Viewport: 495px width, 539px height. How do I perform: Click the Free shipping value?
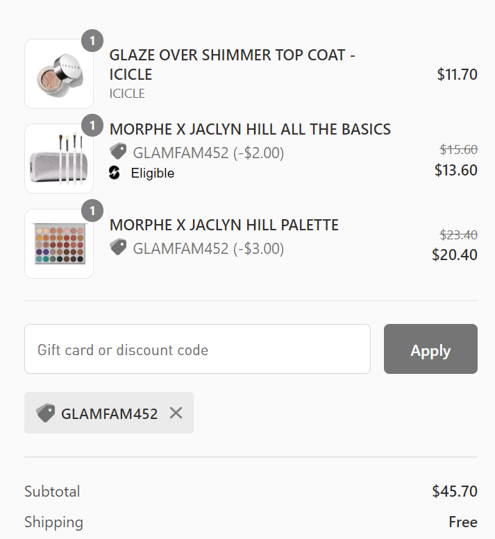tap(462, 522)
